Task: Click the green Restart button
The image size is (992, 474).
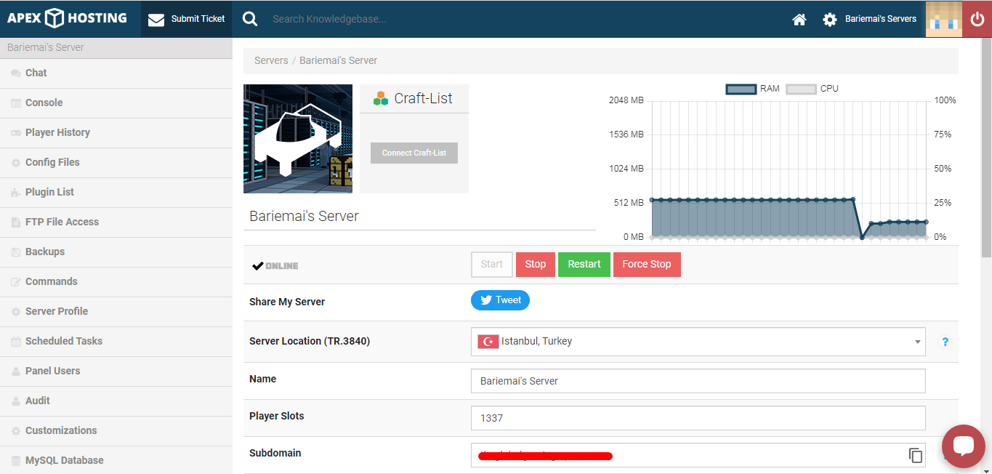Action: click(x=584, y=265)
